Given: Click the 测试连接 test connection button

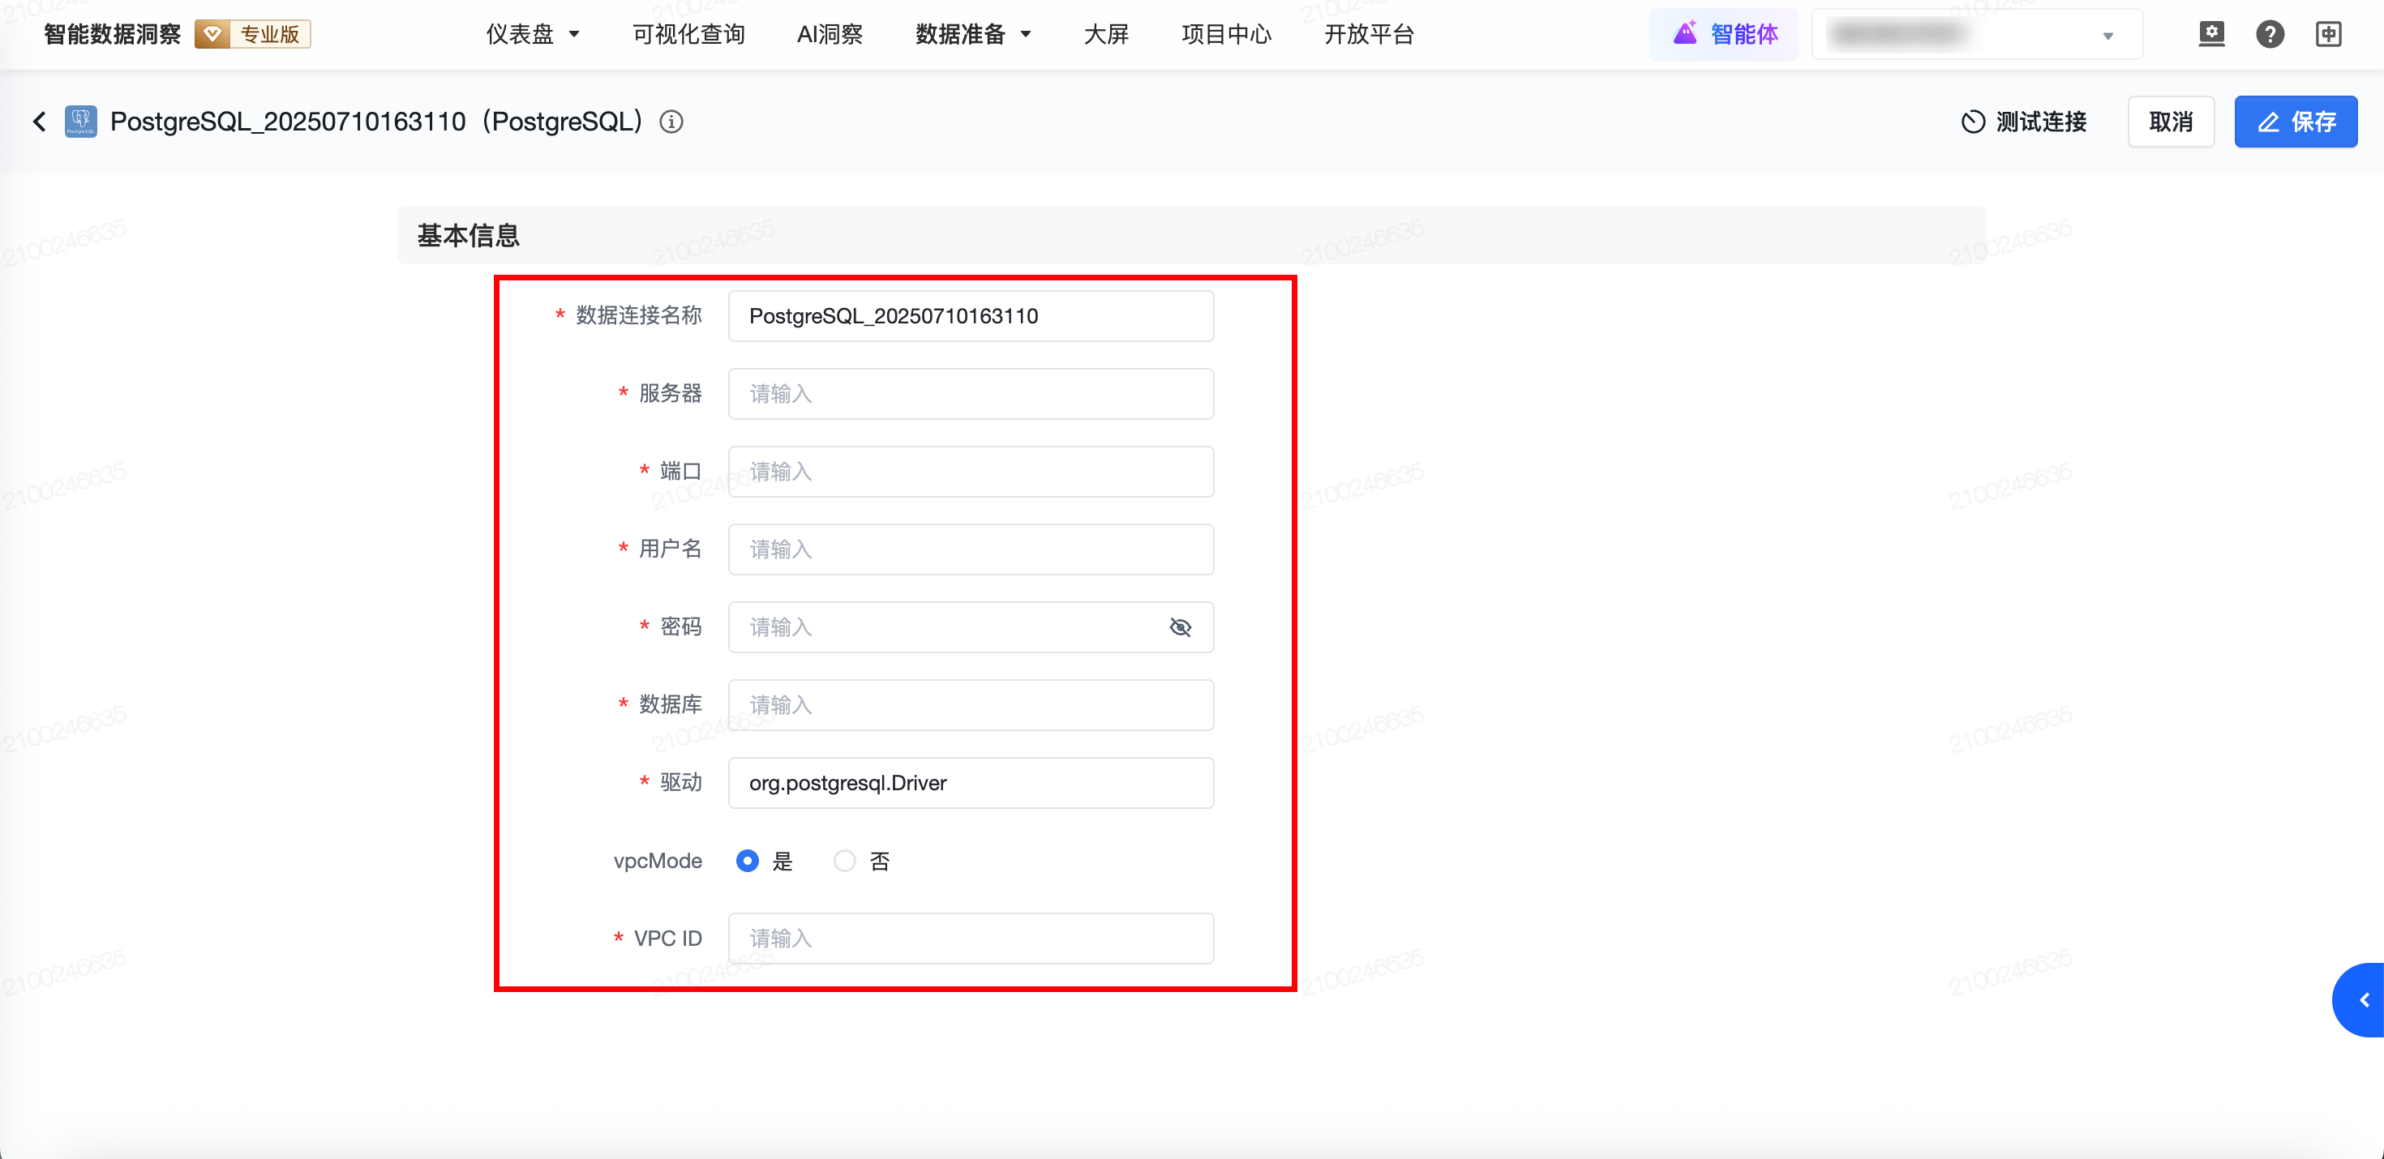Looking at the screenshot, I should coord(2024,122).
